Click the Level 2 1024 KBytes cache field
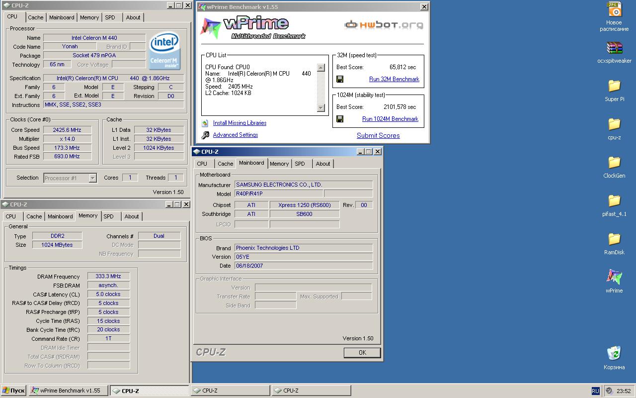 click(159, 148)
